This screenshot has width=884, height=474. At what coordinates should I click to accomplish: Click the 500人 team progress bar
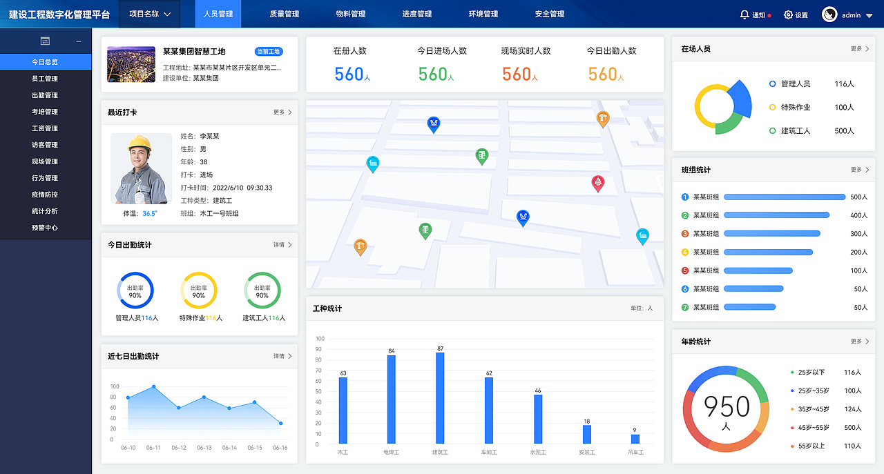click(785, 197)
